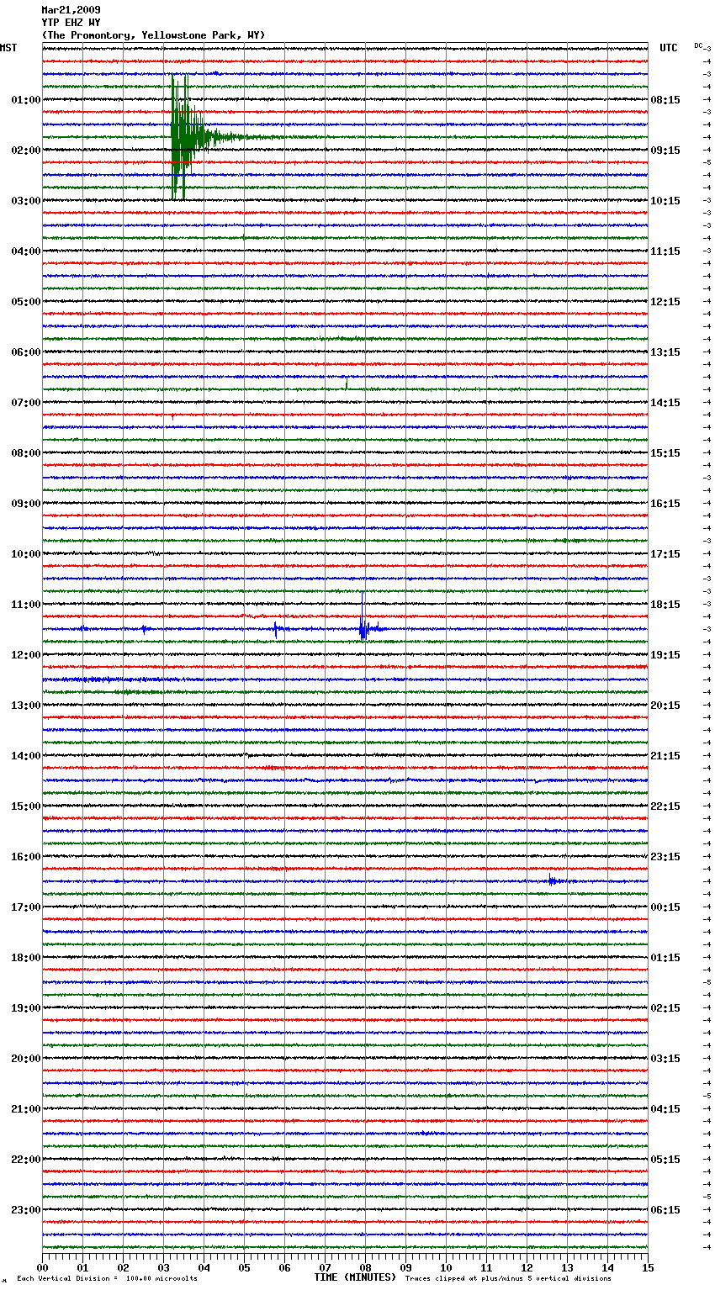
Task: Click the 02:15 UTC time label
Action: click(665, 1008)
